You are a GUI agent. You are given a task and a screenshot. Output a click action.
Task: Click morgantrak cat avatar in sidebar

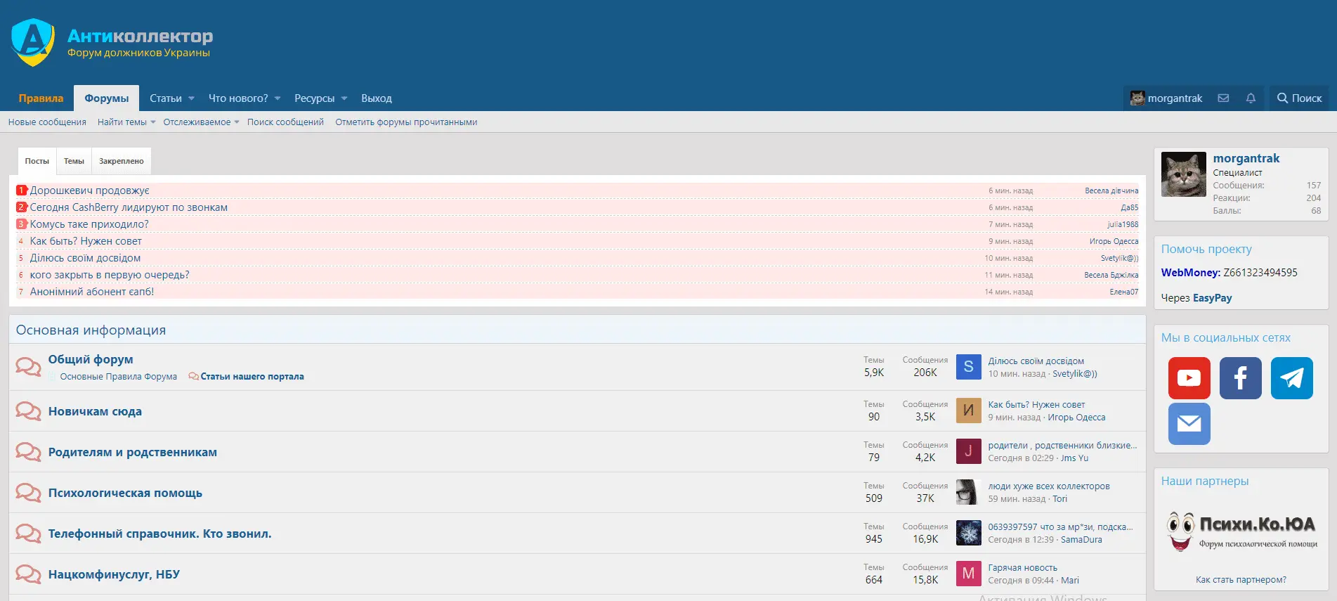point(1183,174)
